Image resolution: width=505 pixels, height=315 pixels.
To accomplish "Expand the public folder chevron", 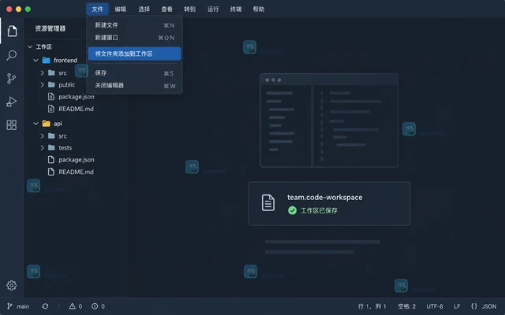I will click(x=42, y=84).
